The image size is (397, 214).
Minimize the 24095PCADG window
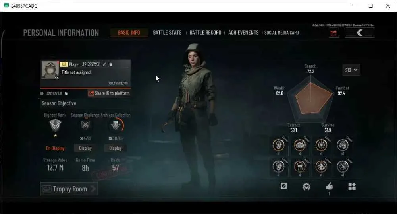point(354,6)
